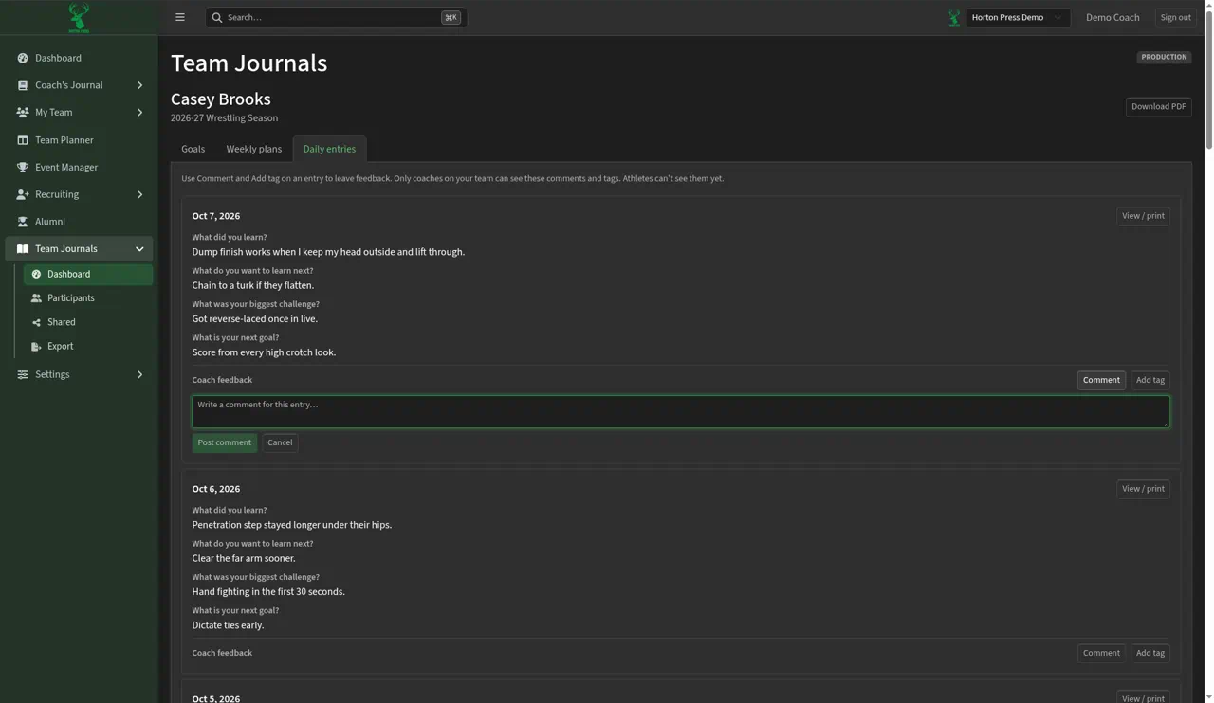
Task: Expand the My Team chevron
Action: point(139,113)
